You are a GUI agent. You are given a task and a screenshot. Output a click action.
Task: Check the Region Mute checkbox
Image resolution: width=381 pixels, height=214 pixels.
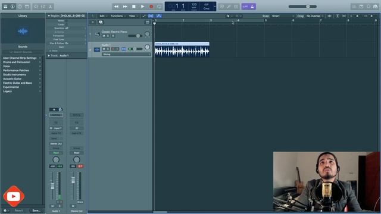tap(66, 21)
